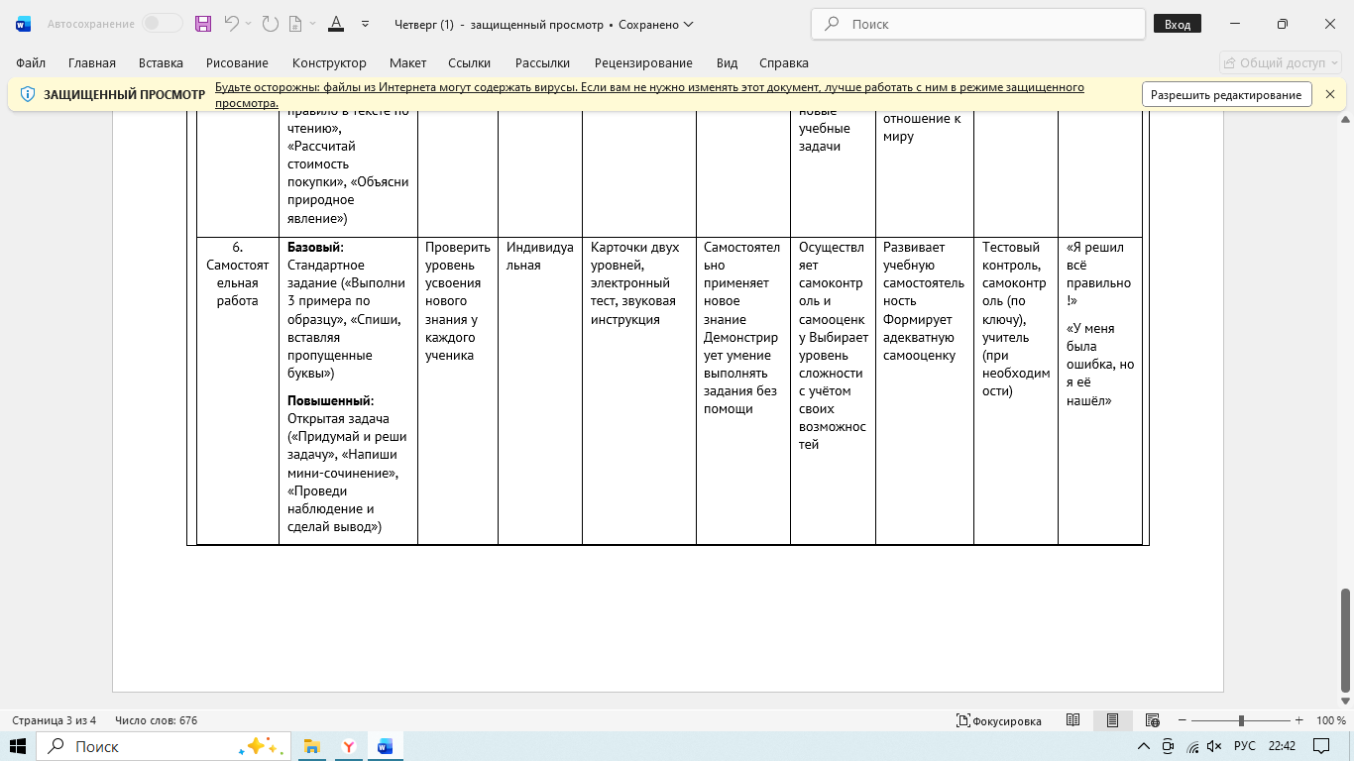Click the purple Save icon in title bar
The width and height of the screenshot is (1354, 761).
coord(203,24)
